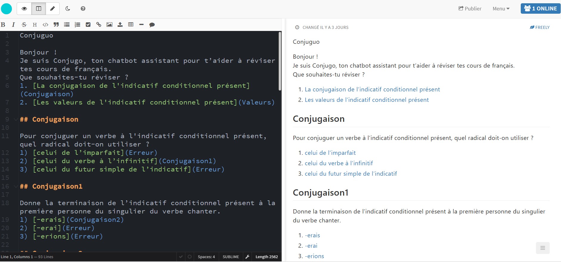Follow link celui du verbe à l'infinitif
The image size is (561, 262).
coord(339,163)
